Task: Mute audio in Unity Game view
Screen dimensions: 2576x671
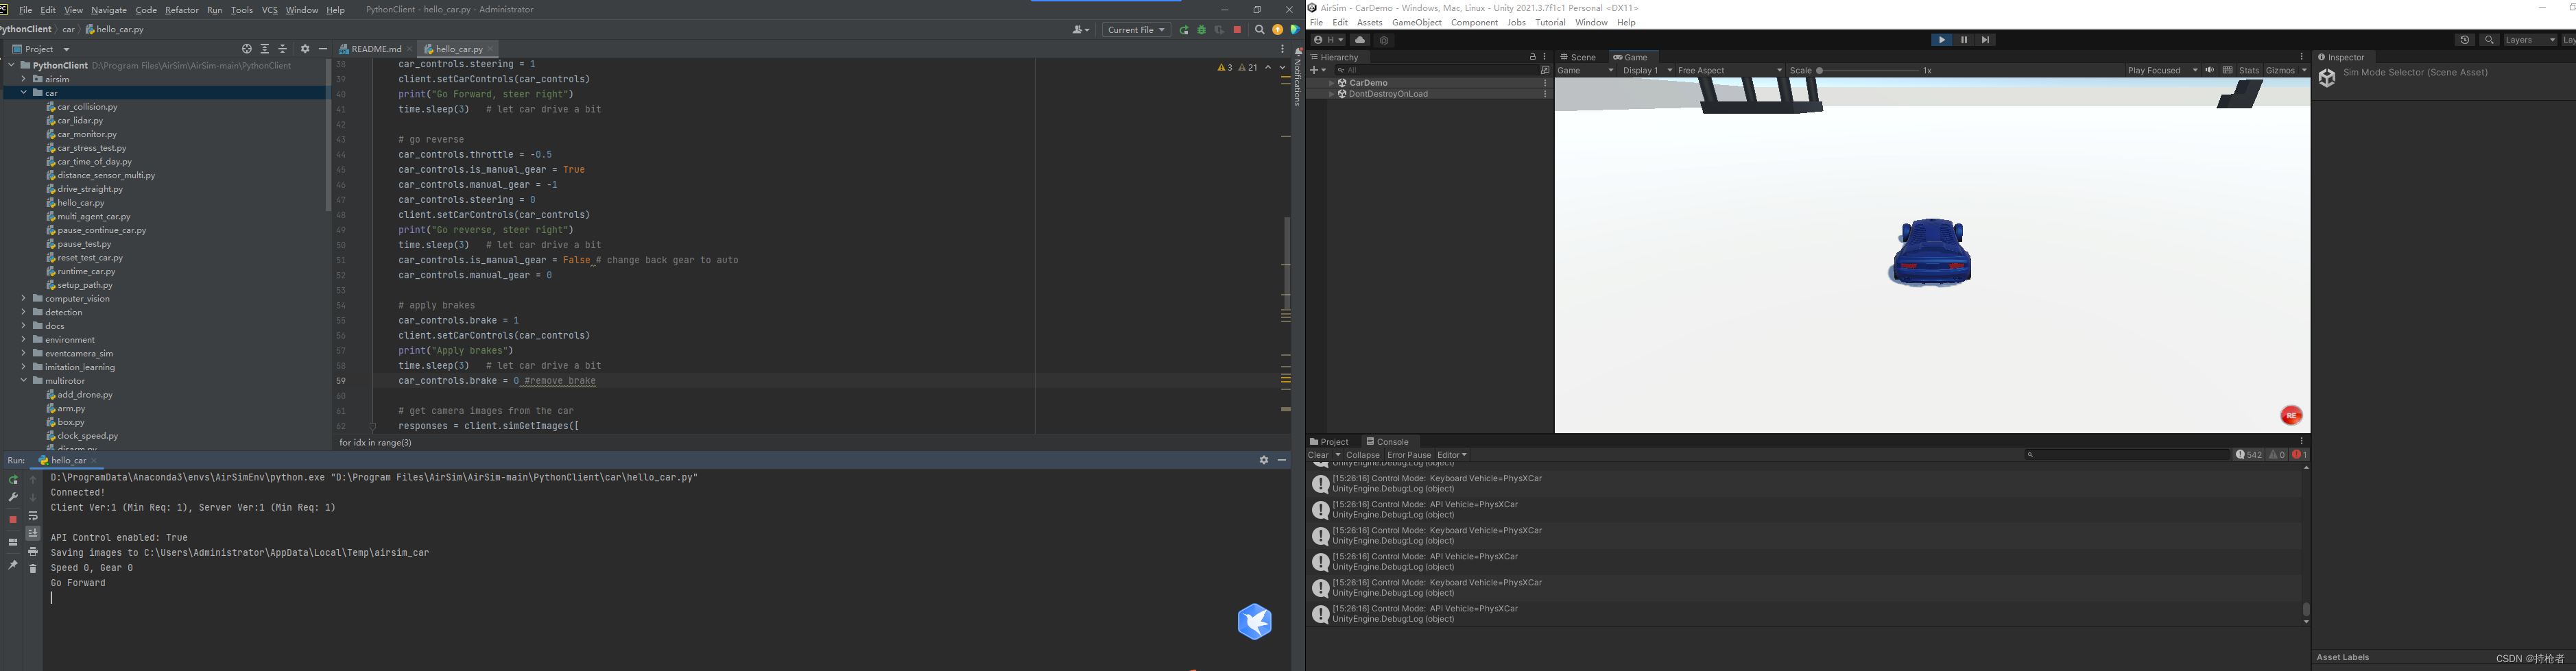Action: point(2210,70)
